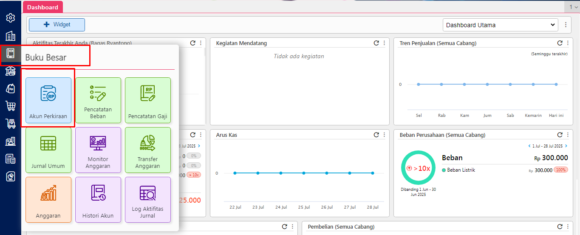Screen dimensions: 580x235
Task: Switch to the Dashboard tab
Action: click(x=42, y=7)
